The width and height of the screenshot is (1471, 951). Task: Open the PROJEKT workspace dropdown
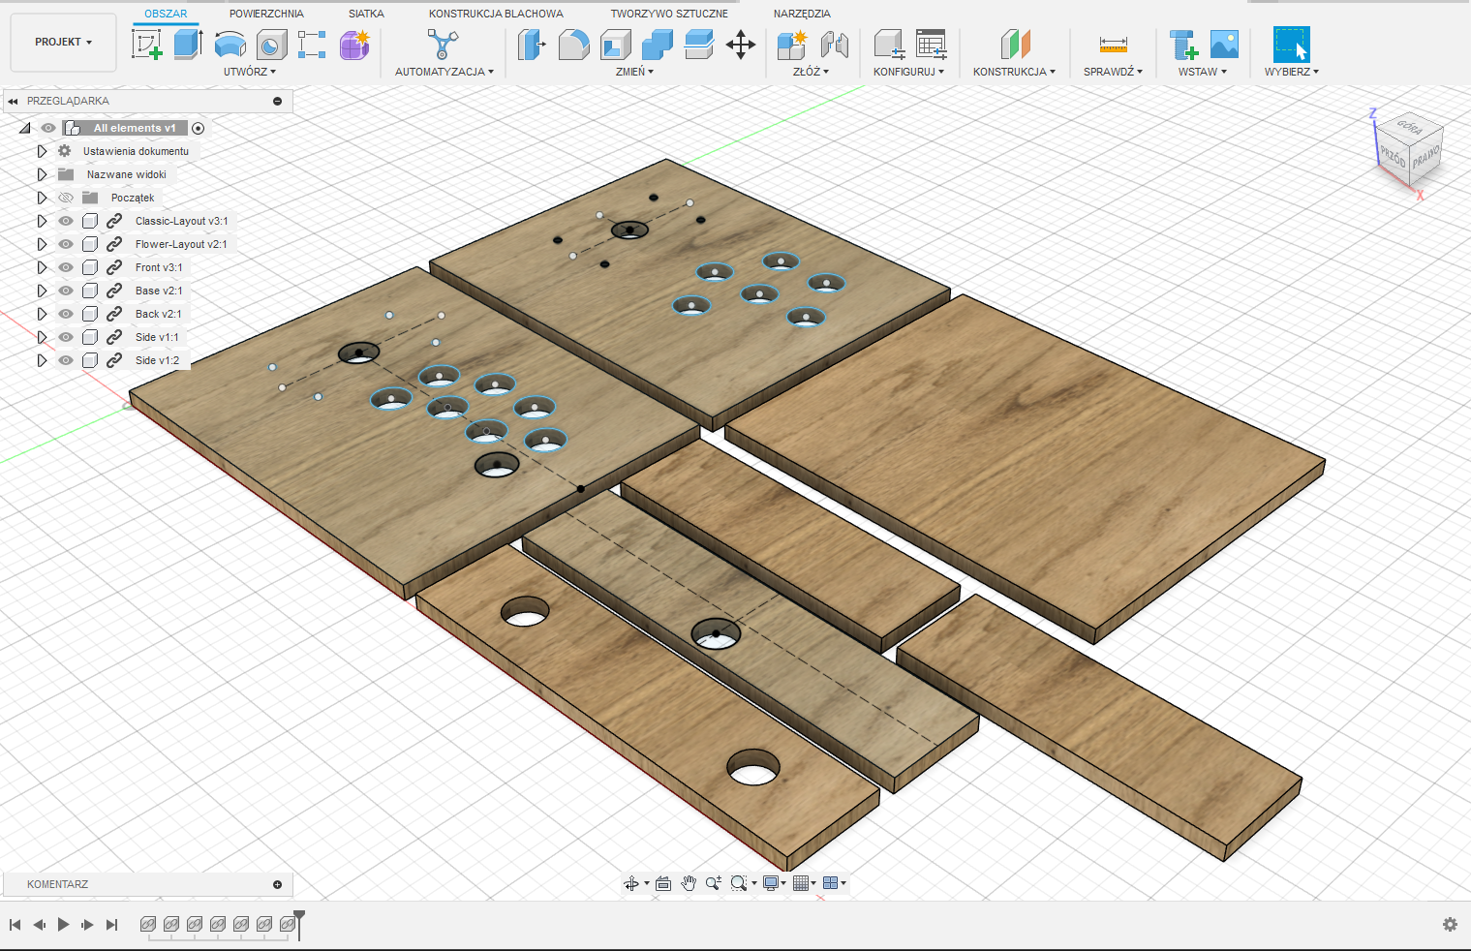63,43
